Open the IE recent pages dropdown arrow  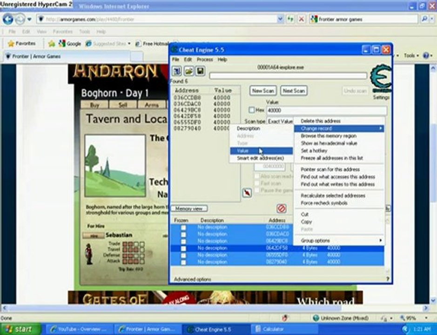coord(29,20)
